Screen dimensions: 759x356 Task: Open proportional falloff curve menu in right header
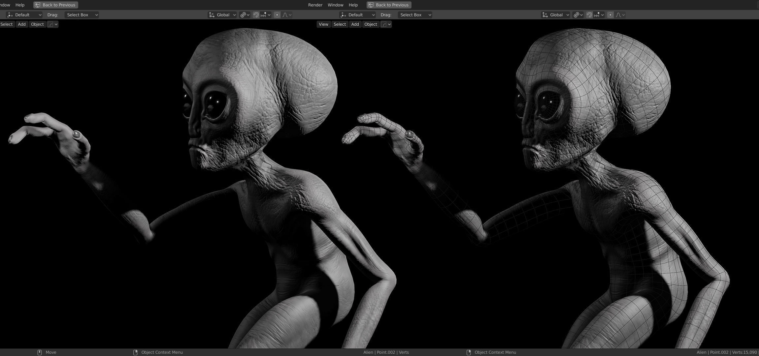click(x=620, y=15)
